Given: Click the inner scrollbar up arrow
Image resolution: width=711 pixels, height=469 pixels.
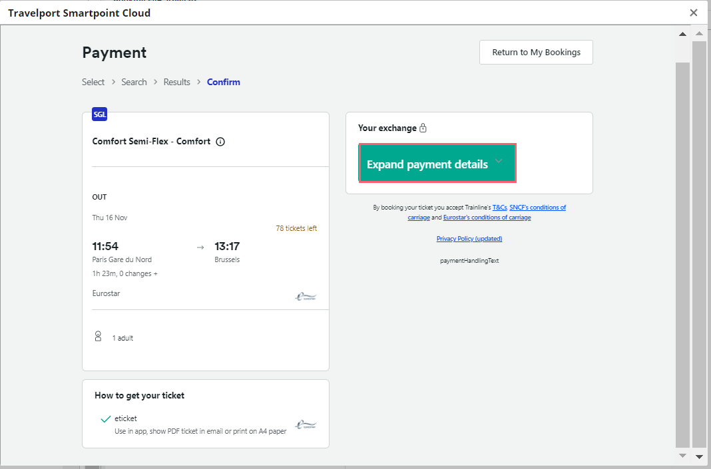Looking at the screenshot, I should [x=682, y=34].
